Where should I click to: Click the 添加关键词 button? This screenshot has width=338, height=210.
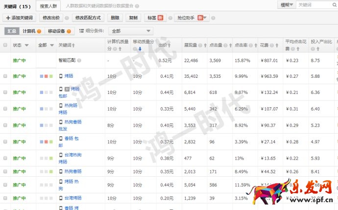(x=19, y=18)
